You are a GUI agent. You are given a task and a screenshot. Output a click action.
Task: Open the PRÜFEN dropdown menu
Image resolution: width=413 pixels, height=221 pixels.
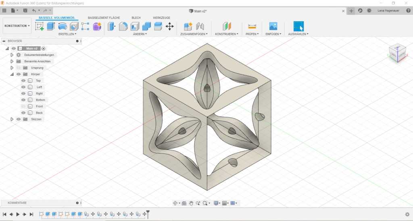(x=252, y=34)
